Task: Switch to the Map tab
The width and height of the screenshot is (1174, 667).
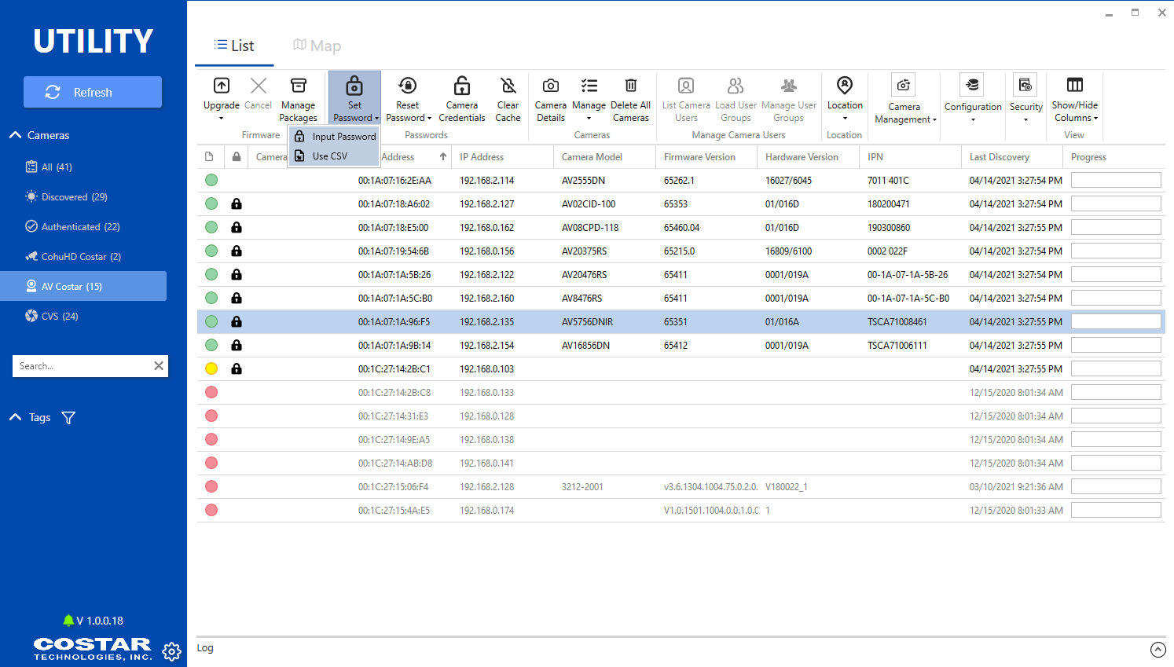Action: tap(317, 46)
